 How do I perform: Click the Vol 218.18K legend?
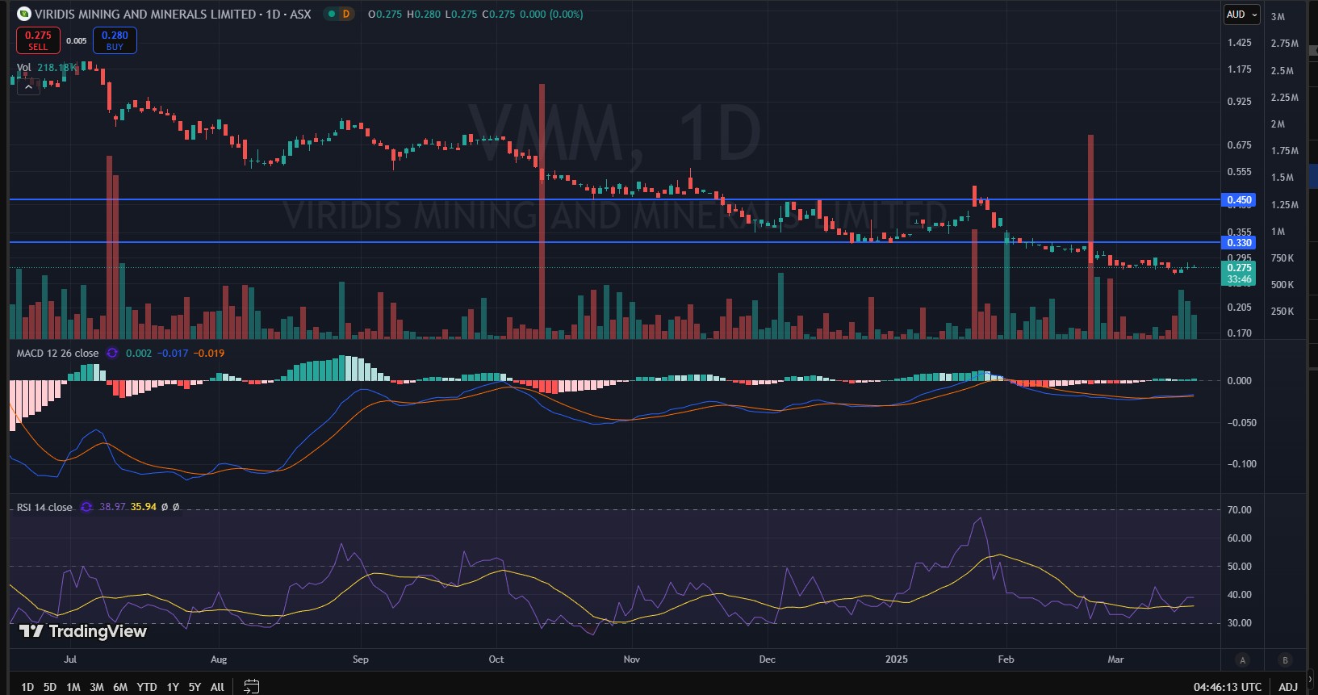[x=46, y=68]
